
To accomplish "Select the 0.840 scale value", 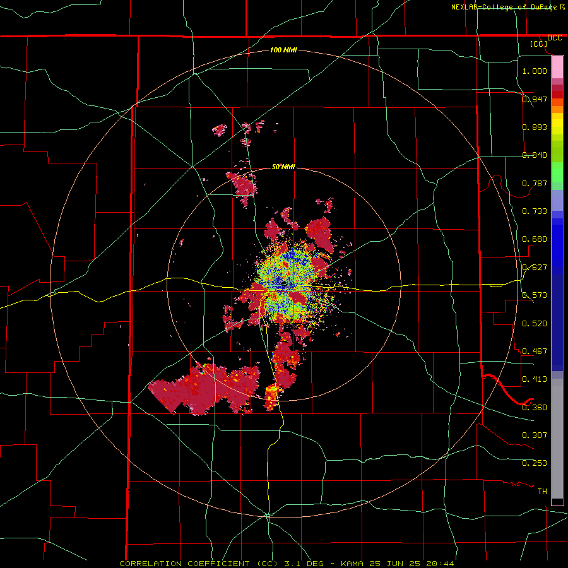I will pos(535,155).
